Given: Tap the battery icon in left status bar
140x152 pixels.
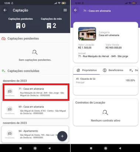Looking at the screenshot, I should 64,3.
